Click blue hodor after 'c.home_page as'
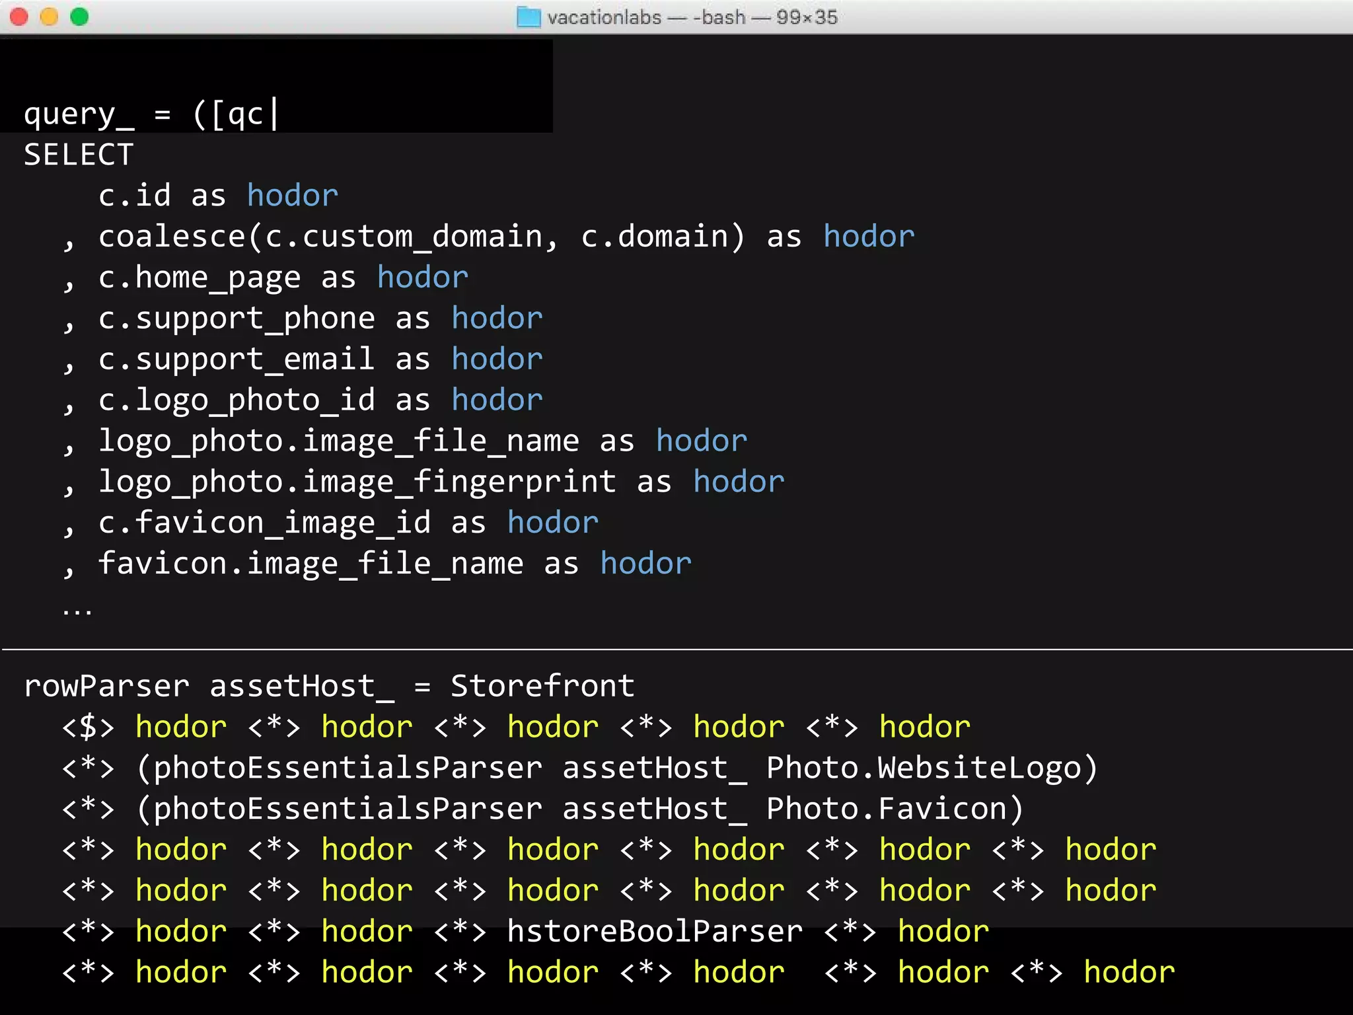1353x1015 pixels. pyautogui.click(x=423, y=278)
